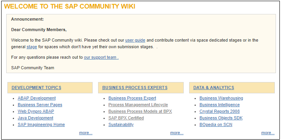The image size is (281, 140).
Task: Open Java Development link
Action: pyautogui.click(x=35, y=118)
